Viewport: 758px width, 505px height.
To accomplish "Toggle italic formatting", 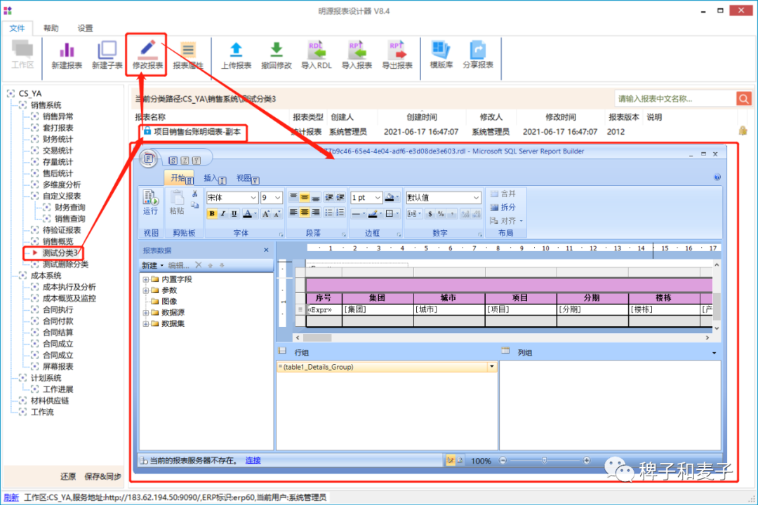I will tap(223, 214).
